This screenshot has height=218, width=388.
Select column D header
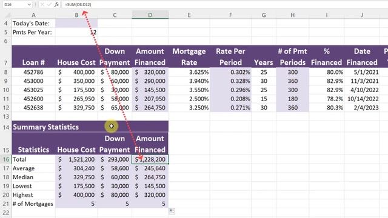pos(150,15)
